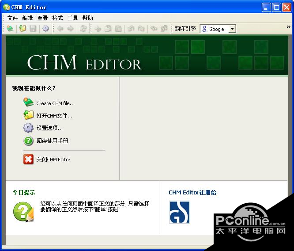Click the copy toolbar icon
Screen dimensions: 294x251
point(108,29)
